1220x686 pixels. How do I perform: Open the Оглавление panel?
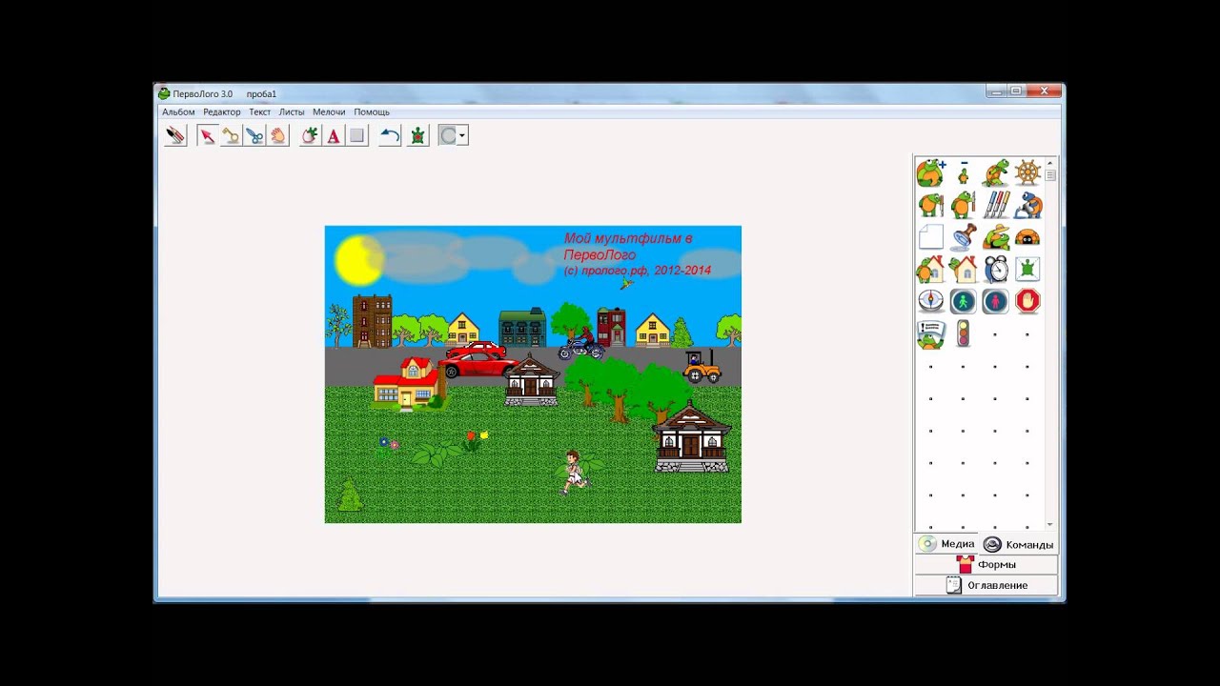[x=986, y=585]
